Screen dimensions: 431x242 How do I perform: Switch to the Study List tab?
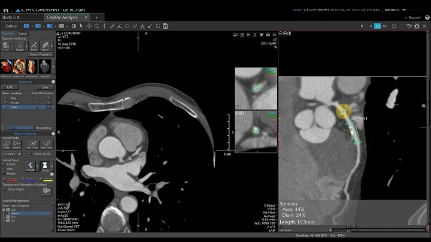pos(10,17)
